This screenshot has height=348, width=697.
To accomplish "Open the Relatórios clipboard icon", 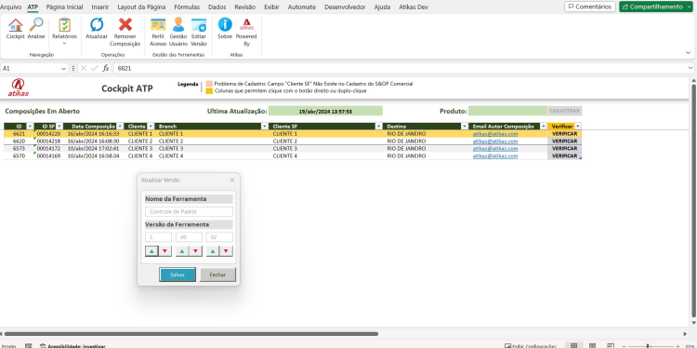I will (x=64, y=25).
